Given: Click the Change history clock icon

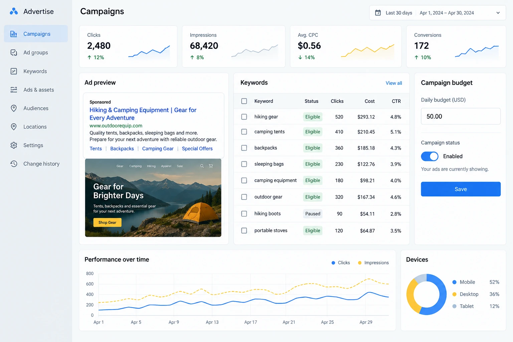Looking at the screenshot, I should click(14, 164).
